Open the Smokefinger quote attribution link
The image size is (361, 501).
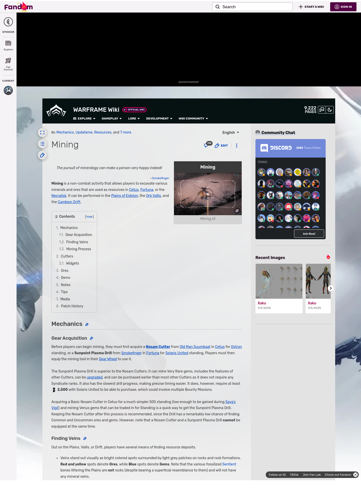pyautogui.click(x=161, y=178)
